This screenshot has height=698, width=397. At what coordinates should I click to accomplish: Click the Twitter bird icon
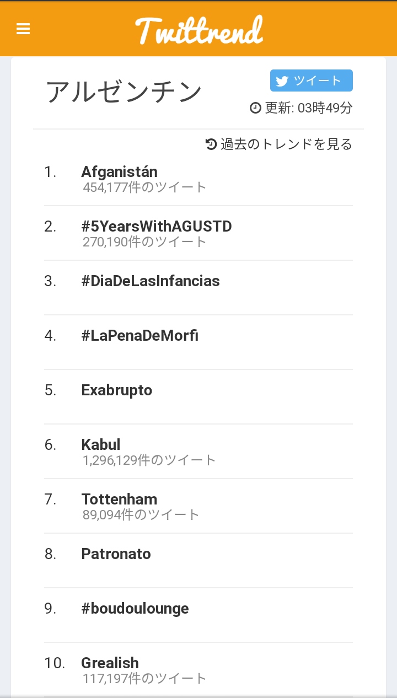[282, 81]
